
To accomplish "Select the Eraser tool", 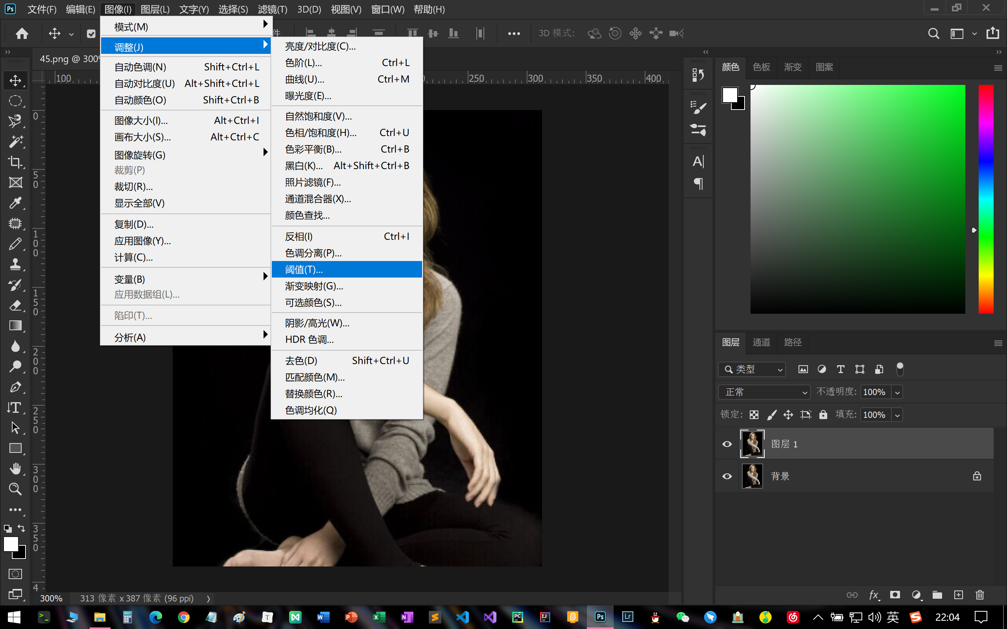I will click(15, 305).
